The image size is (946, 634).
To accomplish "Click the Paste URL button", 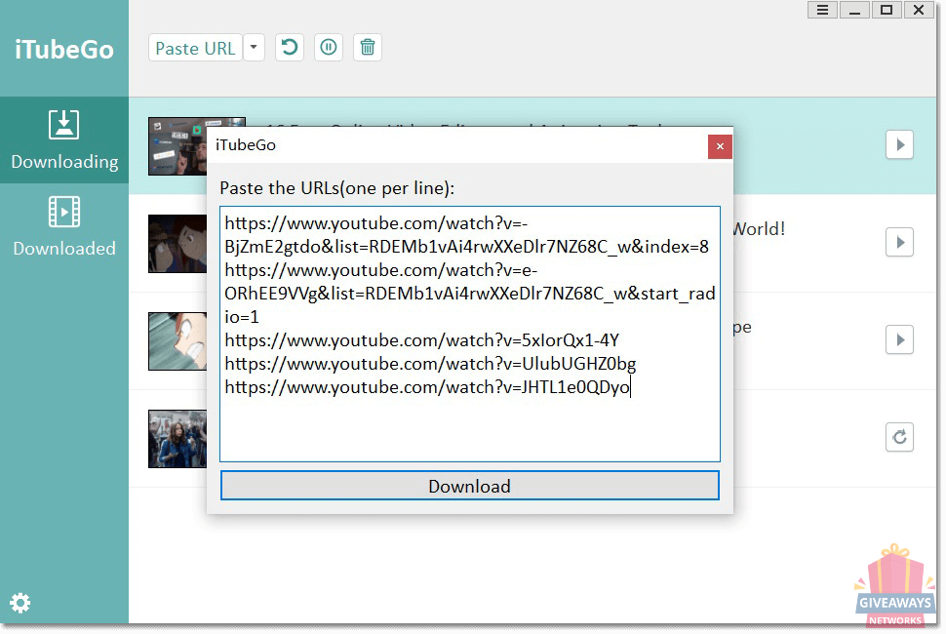I will click(x=195, y=48).
